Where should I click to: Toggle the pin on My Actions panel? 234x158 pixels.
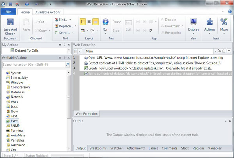point(64,45)
